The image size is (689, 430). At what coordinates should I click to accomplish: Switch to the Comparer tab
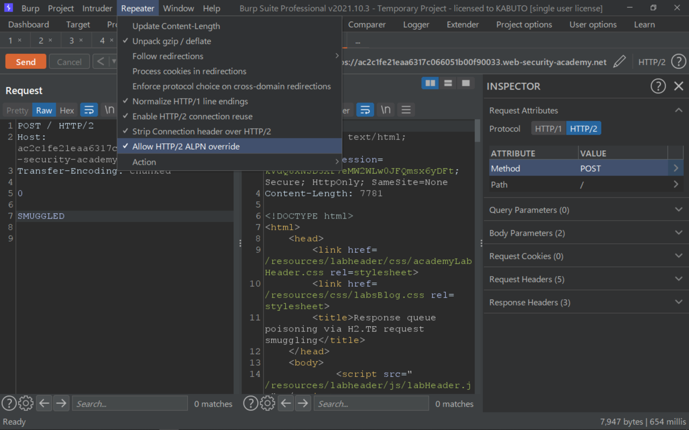(367, 25)
